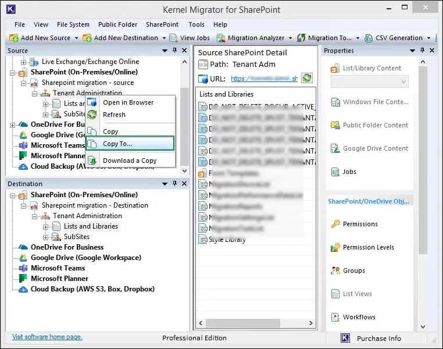The image size is (443, 349).
Task: Pin the Destination panel
Action: point(174,183)
